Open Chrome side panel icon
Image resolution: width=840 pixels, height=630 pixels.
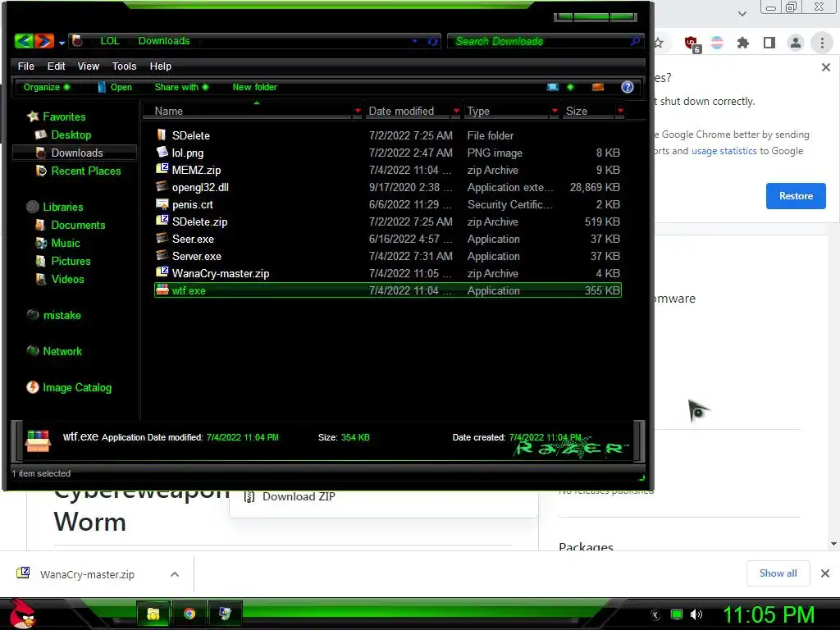pyautogui.click(x=769, y=43)
